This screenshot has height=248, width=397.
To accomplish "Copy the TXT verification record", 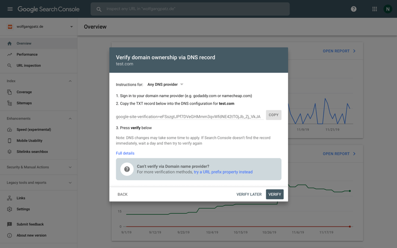I will click(273, 115).
